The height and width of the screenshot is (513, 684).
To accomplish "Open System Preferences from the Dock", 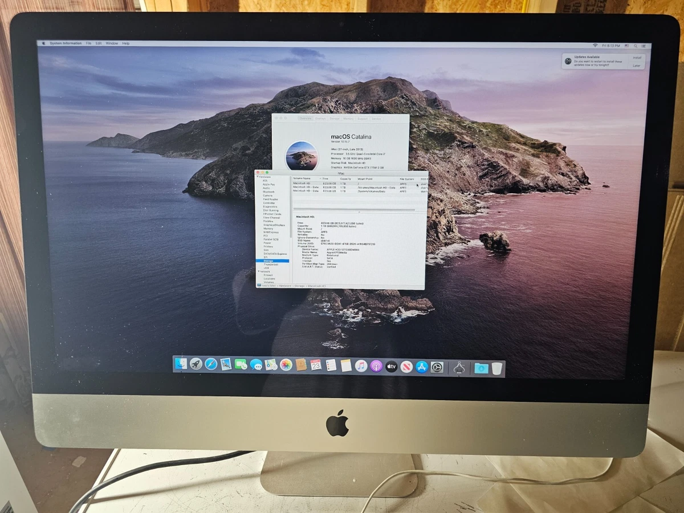I will tap(436, 367).
